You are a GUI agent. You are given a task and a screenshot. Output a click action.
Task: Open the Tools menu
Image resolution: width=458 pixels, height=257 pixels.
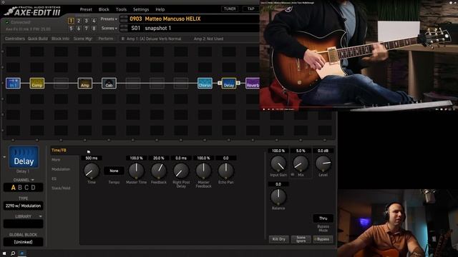point(121,9)
